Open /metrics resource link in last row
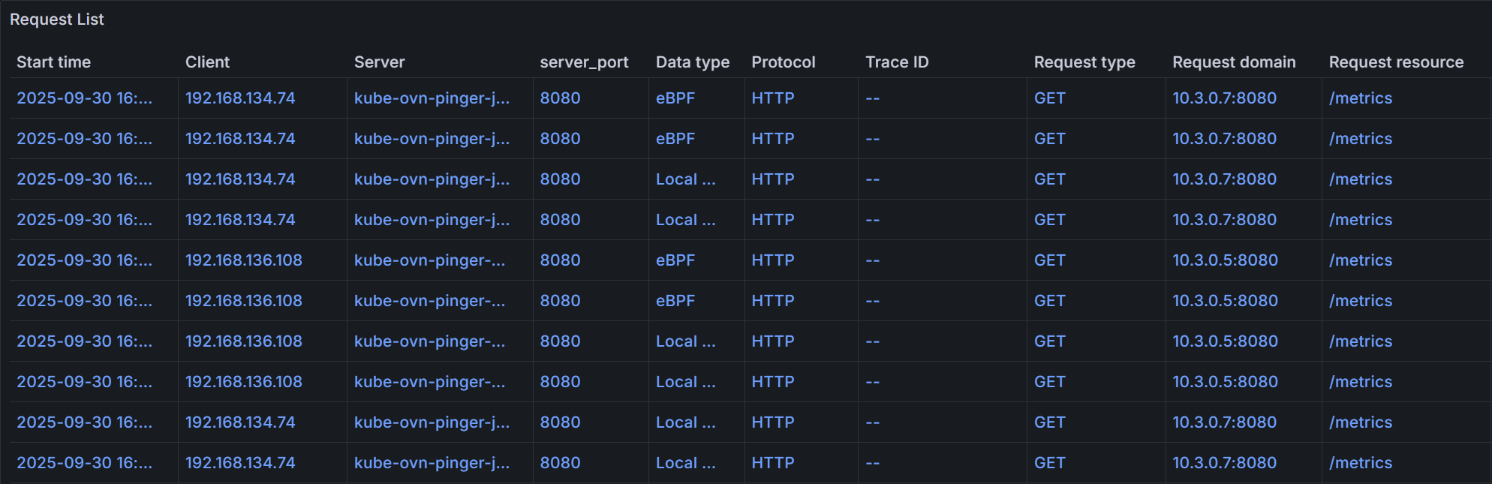 coord(1360,463)
